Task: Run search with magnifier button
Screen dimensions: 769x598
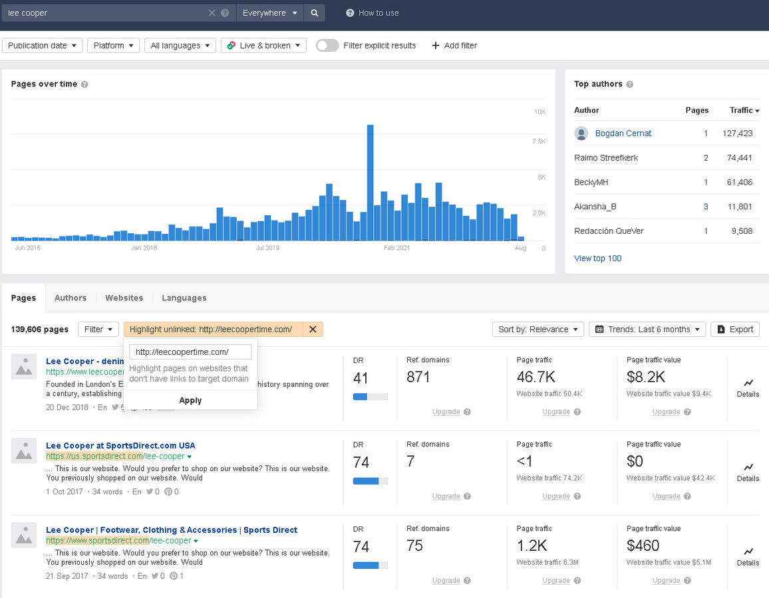Action: click(315, 13)
